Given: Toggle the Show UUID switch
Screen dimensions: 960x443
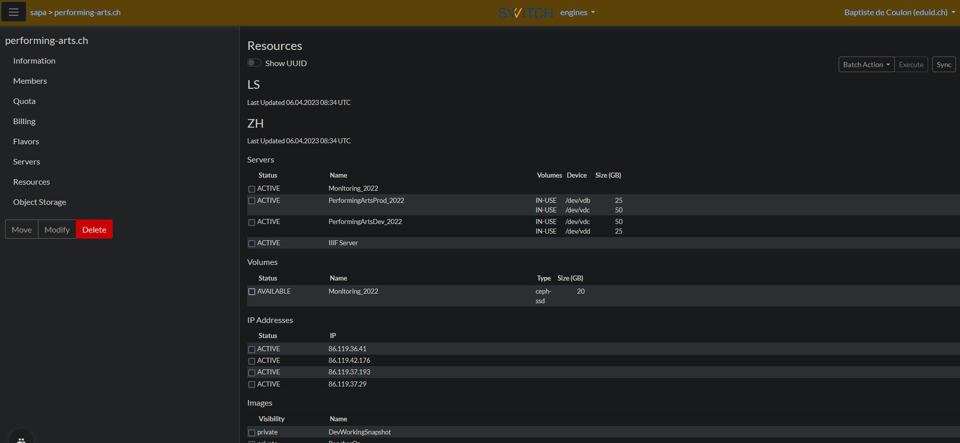Looking at the screenshot, I should [254, 63].
